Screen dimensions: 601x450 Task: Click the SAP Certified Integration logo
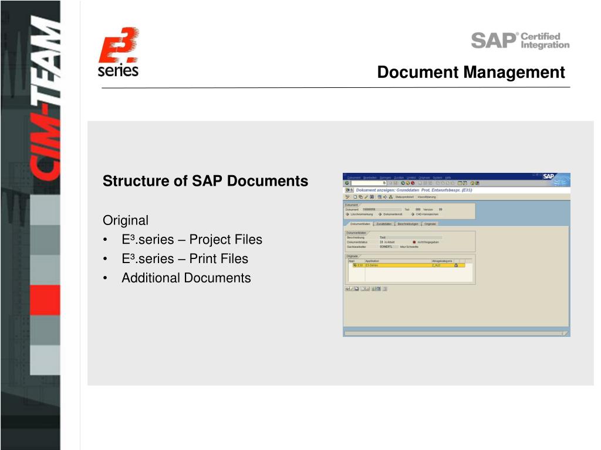520,40
